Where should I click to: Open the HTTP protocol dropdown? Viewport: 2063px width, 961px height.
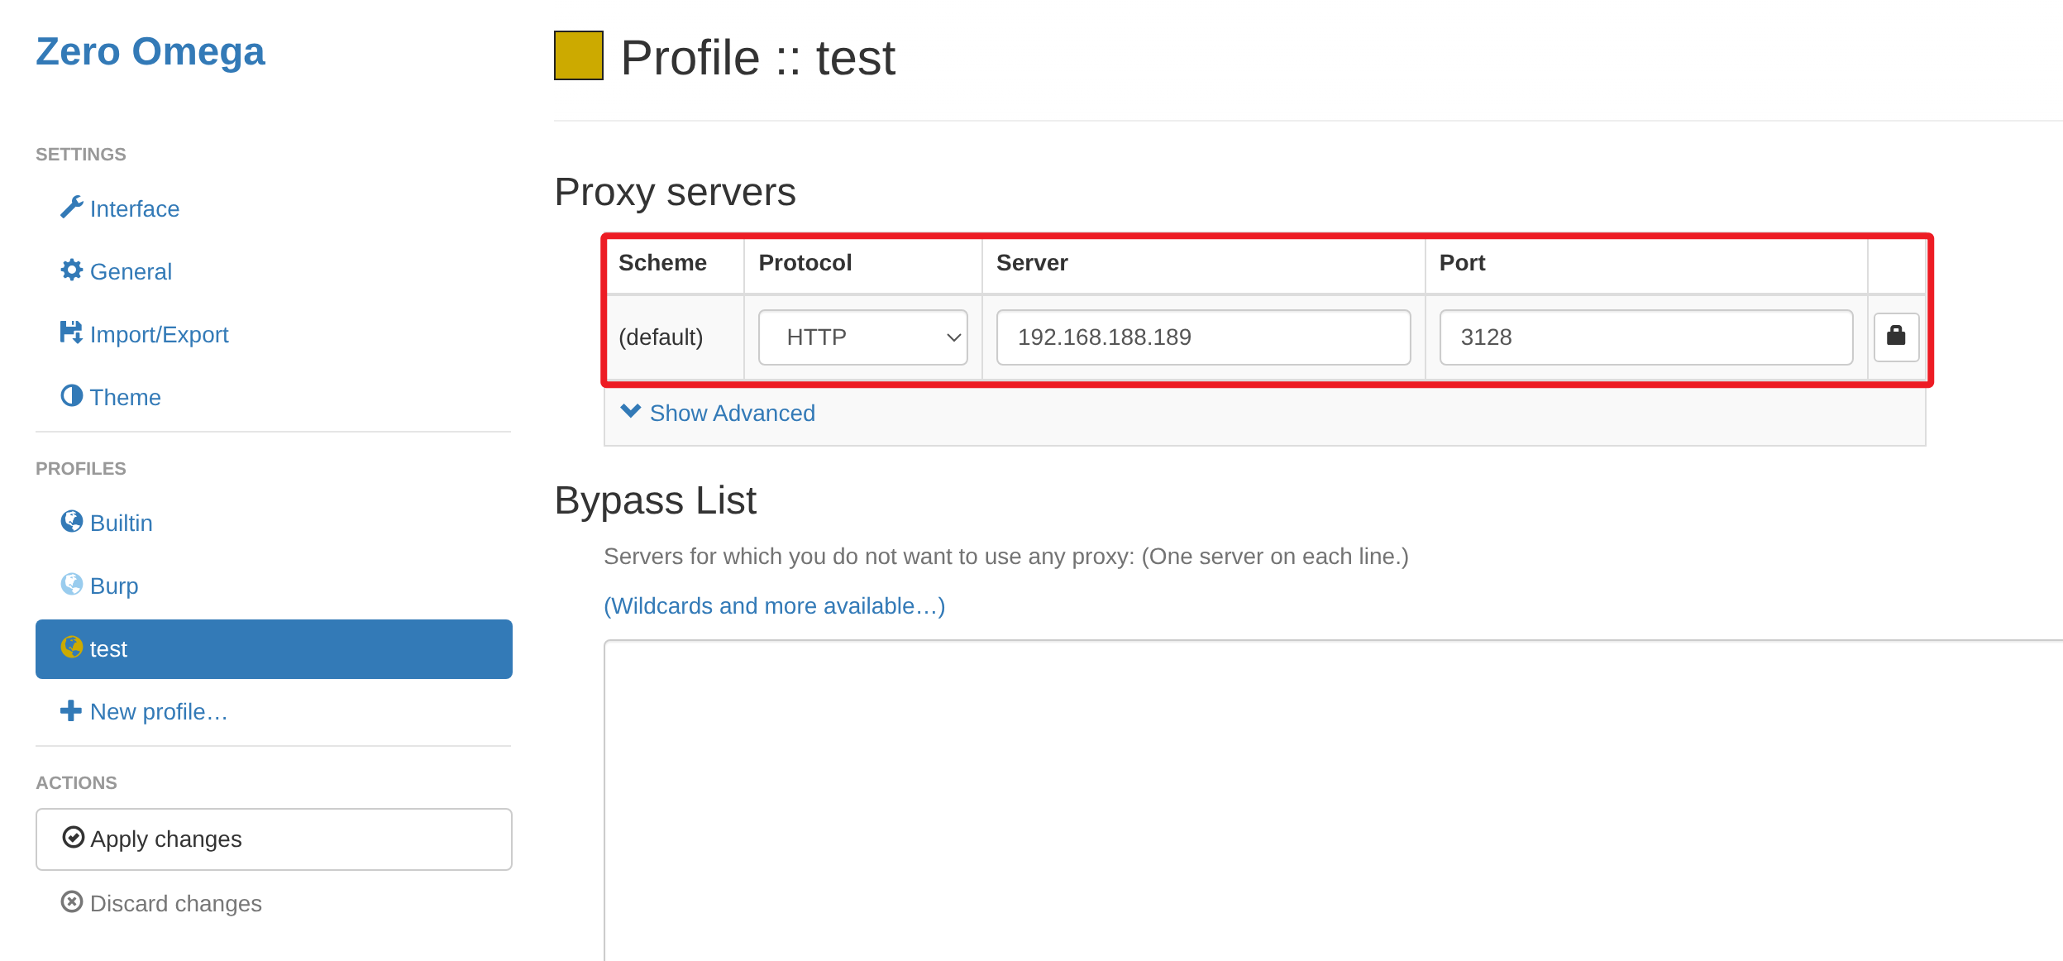click(x=862, y=337)
